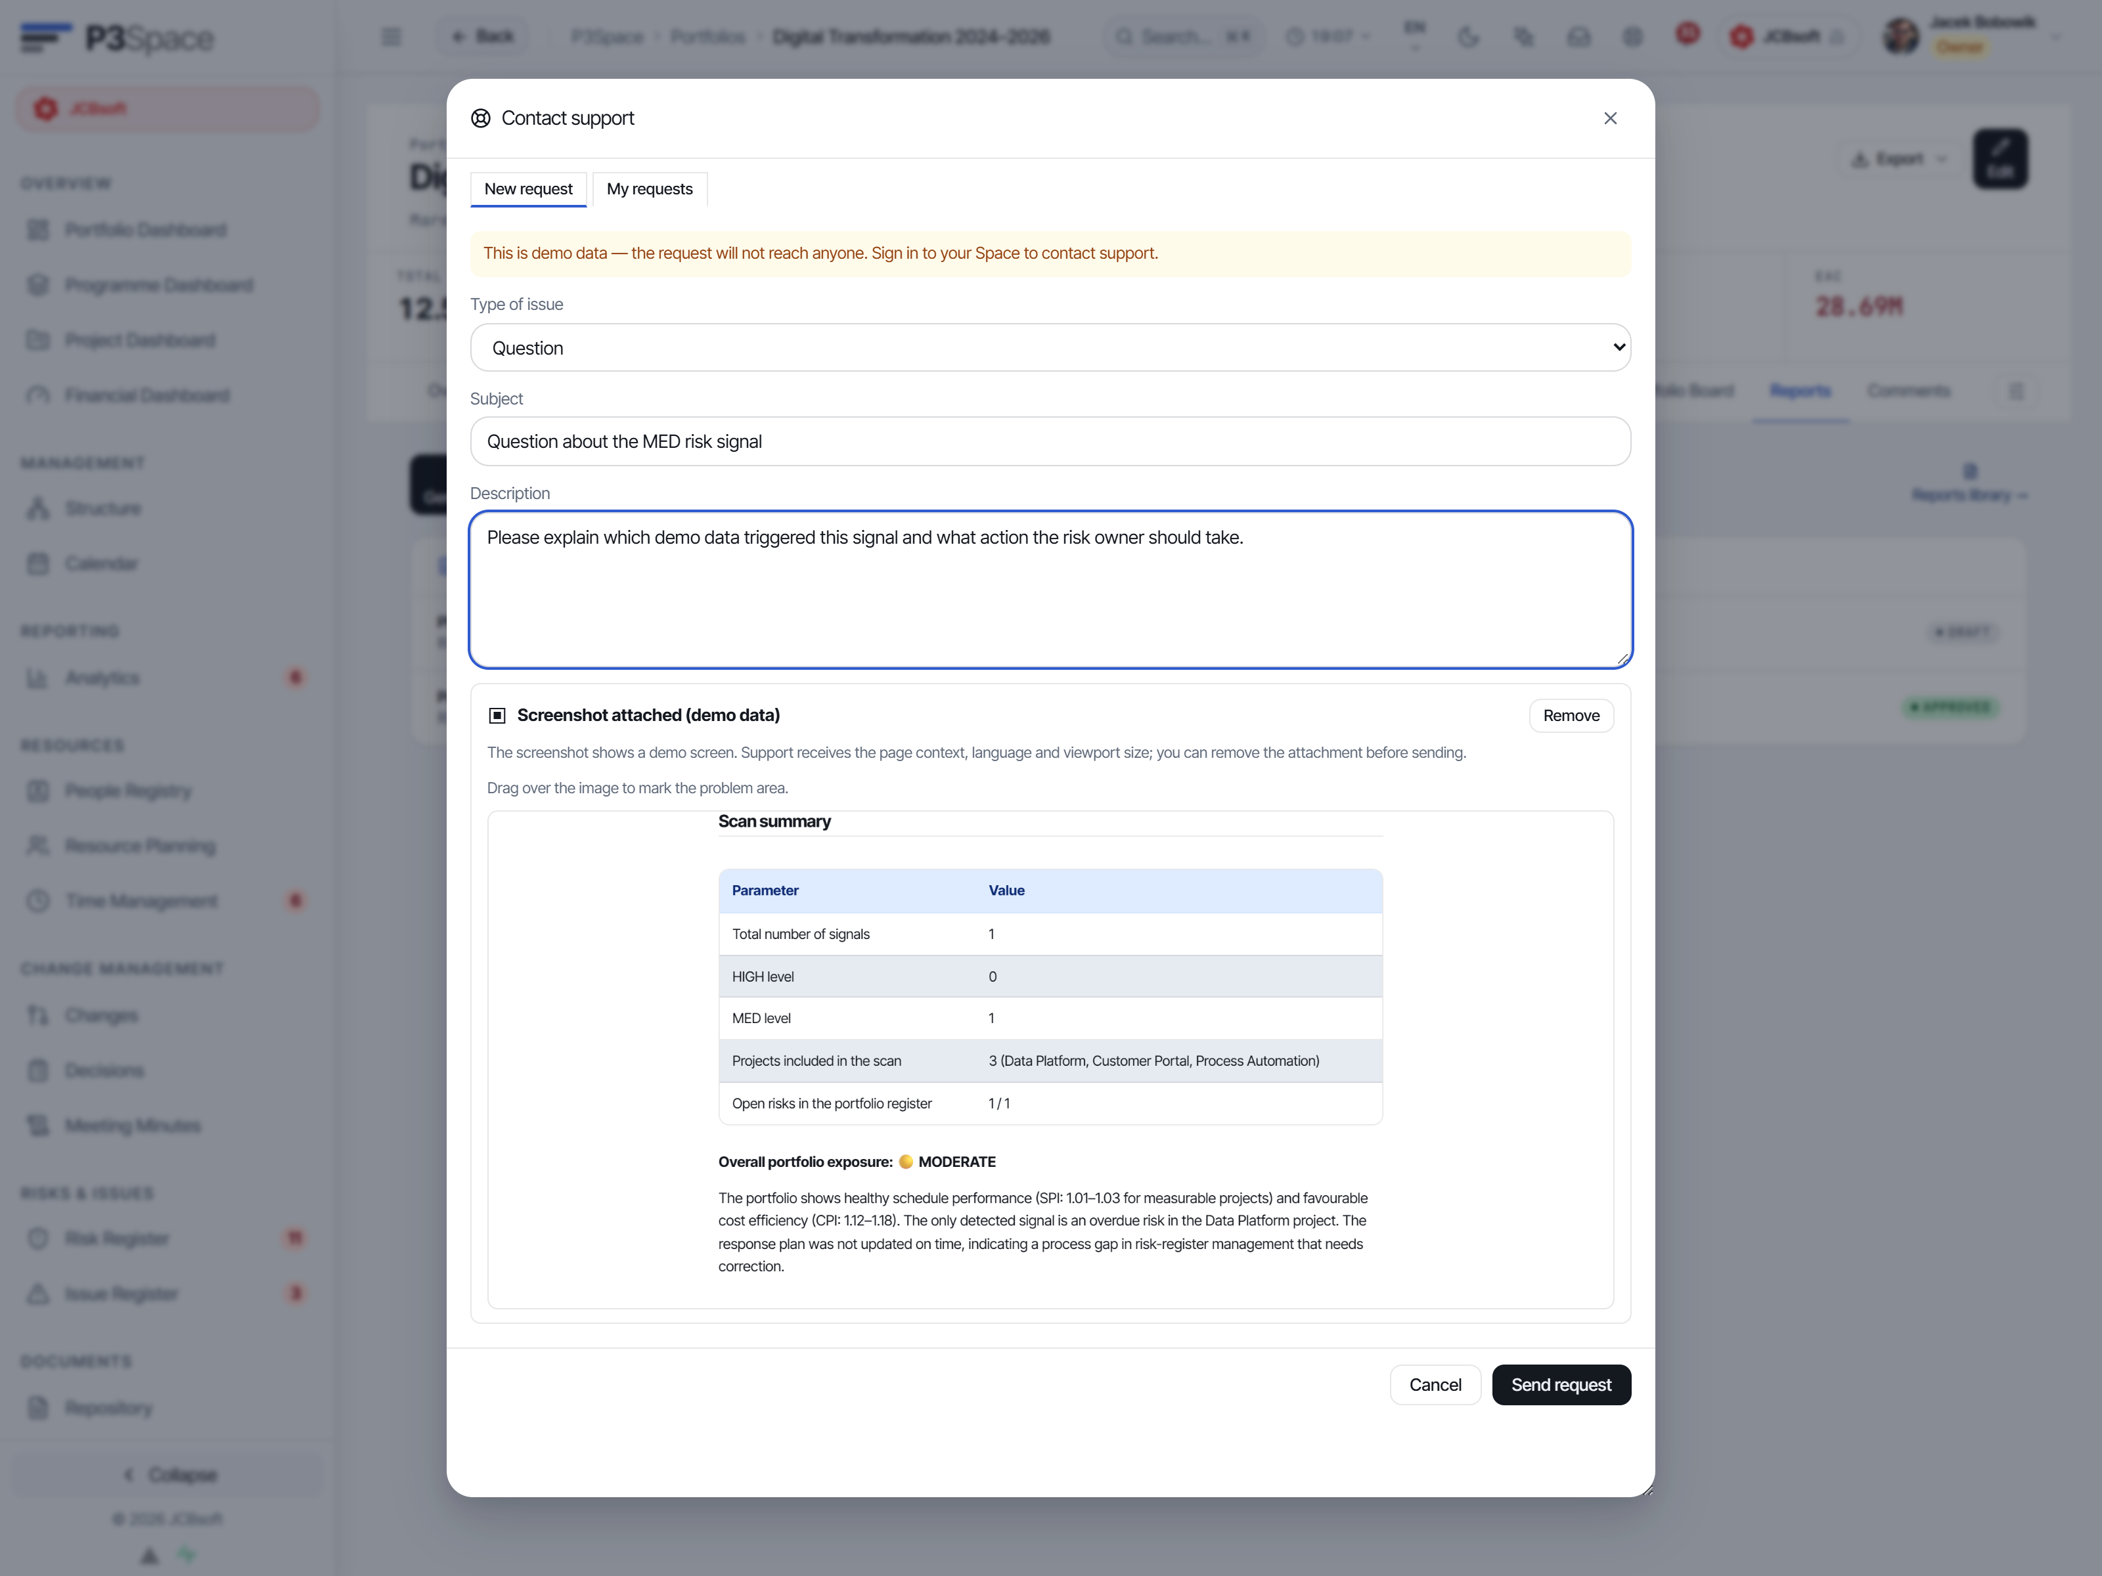Focus the Description text area
The image size is (2102, 1576).
[1050, 589]
